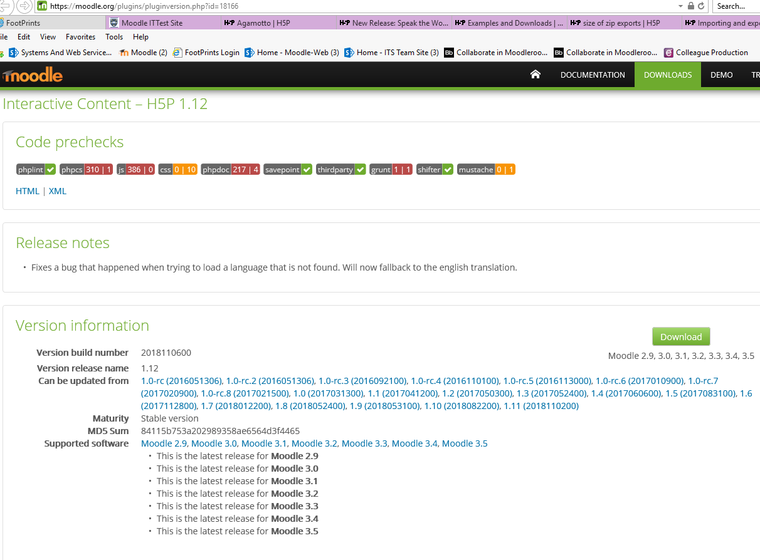Switch to the Agamotto | H5P tab
760x560 pixels.
(277, 23)
